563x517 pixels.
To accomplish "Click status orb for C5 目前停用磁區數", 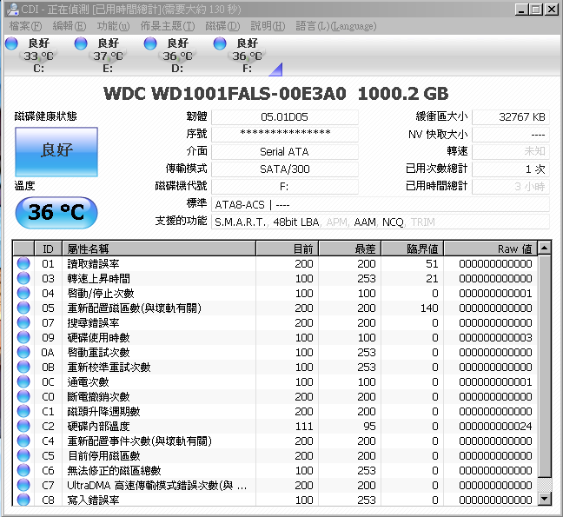I will 23,455.
